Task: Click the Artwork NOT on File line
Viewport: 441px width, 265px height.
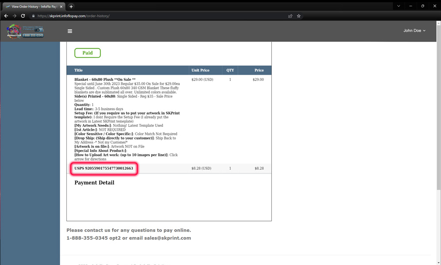Action: click(x=110, y=146)
